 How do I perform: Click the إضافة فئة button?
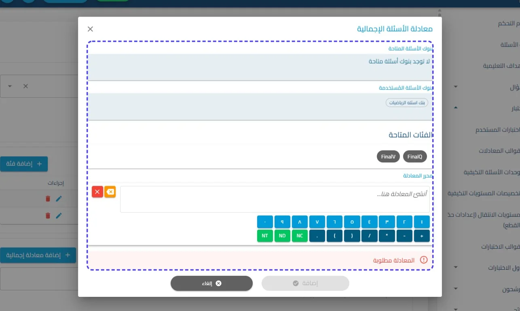point(24,164)
